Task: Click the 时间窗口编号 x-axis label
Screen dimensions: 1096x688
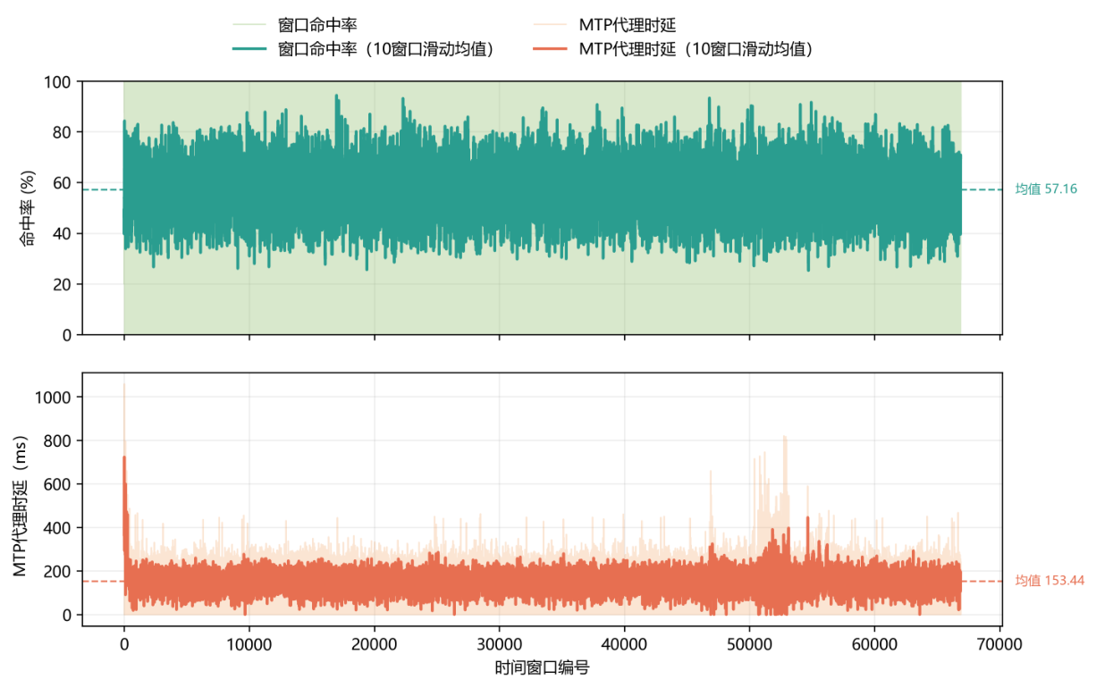Action: (x=542, y=667)
